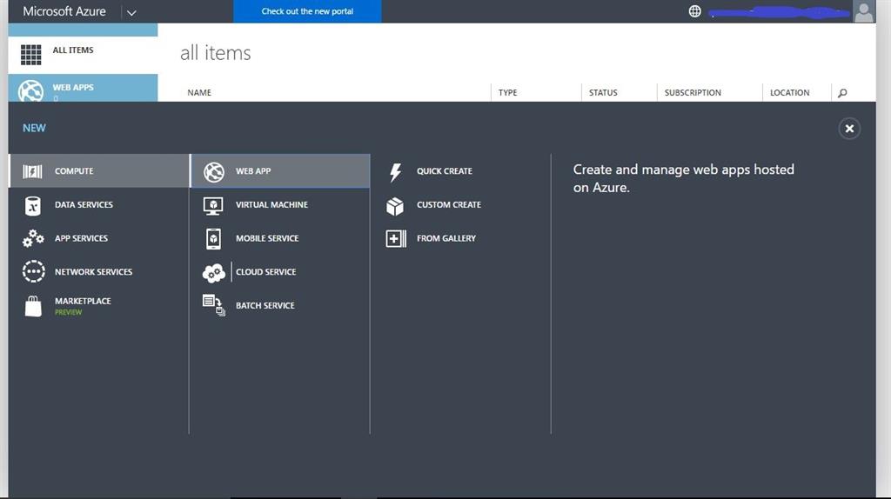891x499 pixels.
Task: Sort by the LOCATION column header
Action: (x=789, y=92)
